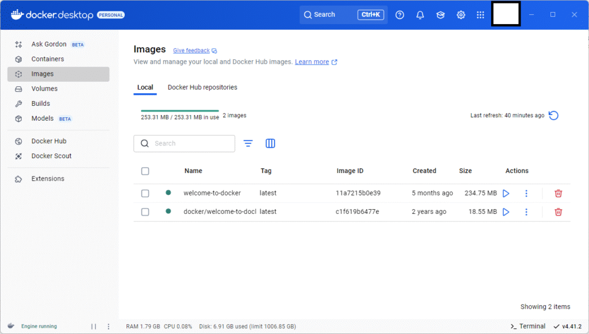Open the notifications bell
This screenshot has height=334, width=589.
click(420, 14)
